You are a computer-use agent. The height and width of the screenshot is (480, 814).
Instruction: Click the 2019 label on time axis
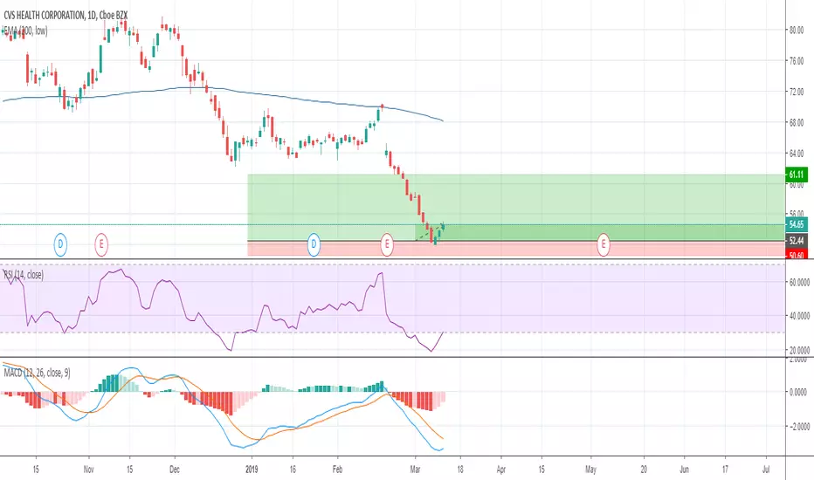tap(252, 470)
